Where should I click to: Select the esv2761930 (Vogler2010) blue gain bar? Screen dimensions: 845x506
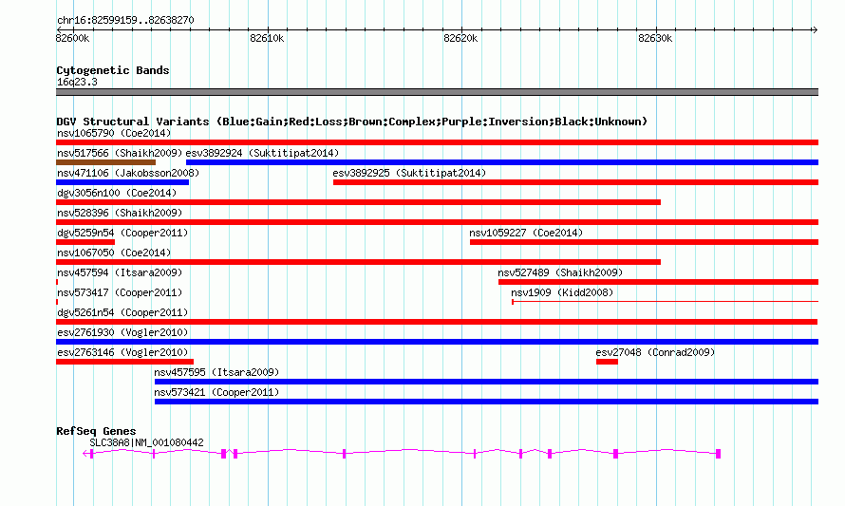point(437,342)
